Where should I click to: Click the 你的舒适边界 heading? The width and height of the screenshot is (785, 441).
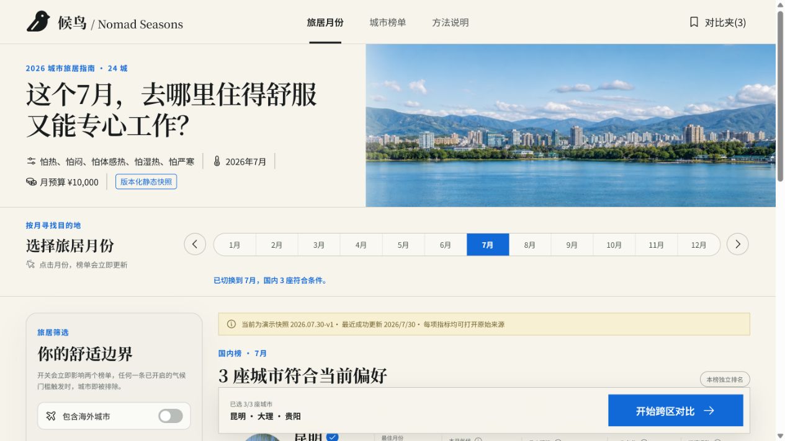[85, 354]
